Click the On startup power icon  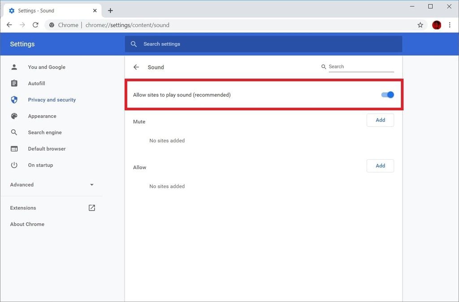click(14, 165)
